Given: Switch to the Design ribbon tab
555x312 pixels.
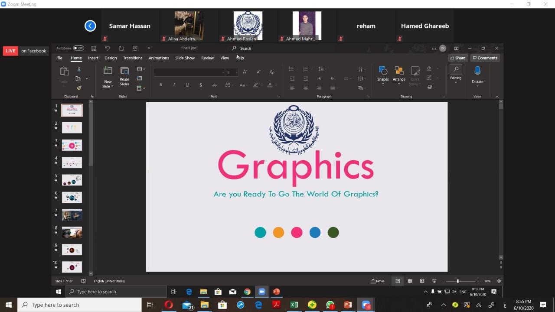Looking at the screenshot, I should pyautogui.click(x=111, y=58).
